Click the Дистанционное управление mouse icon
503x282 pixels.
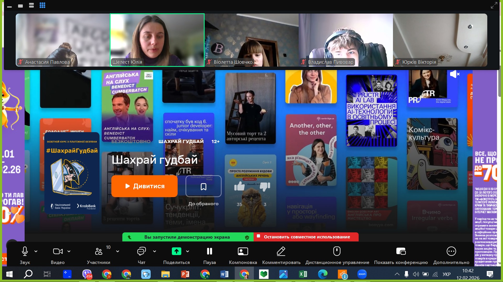[337, 251]
